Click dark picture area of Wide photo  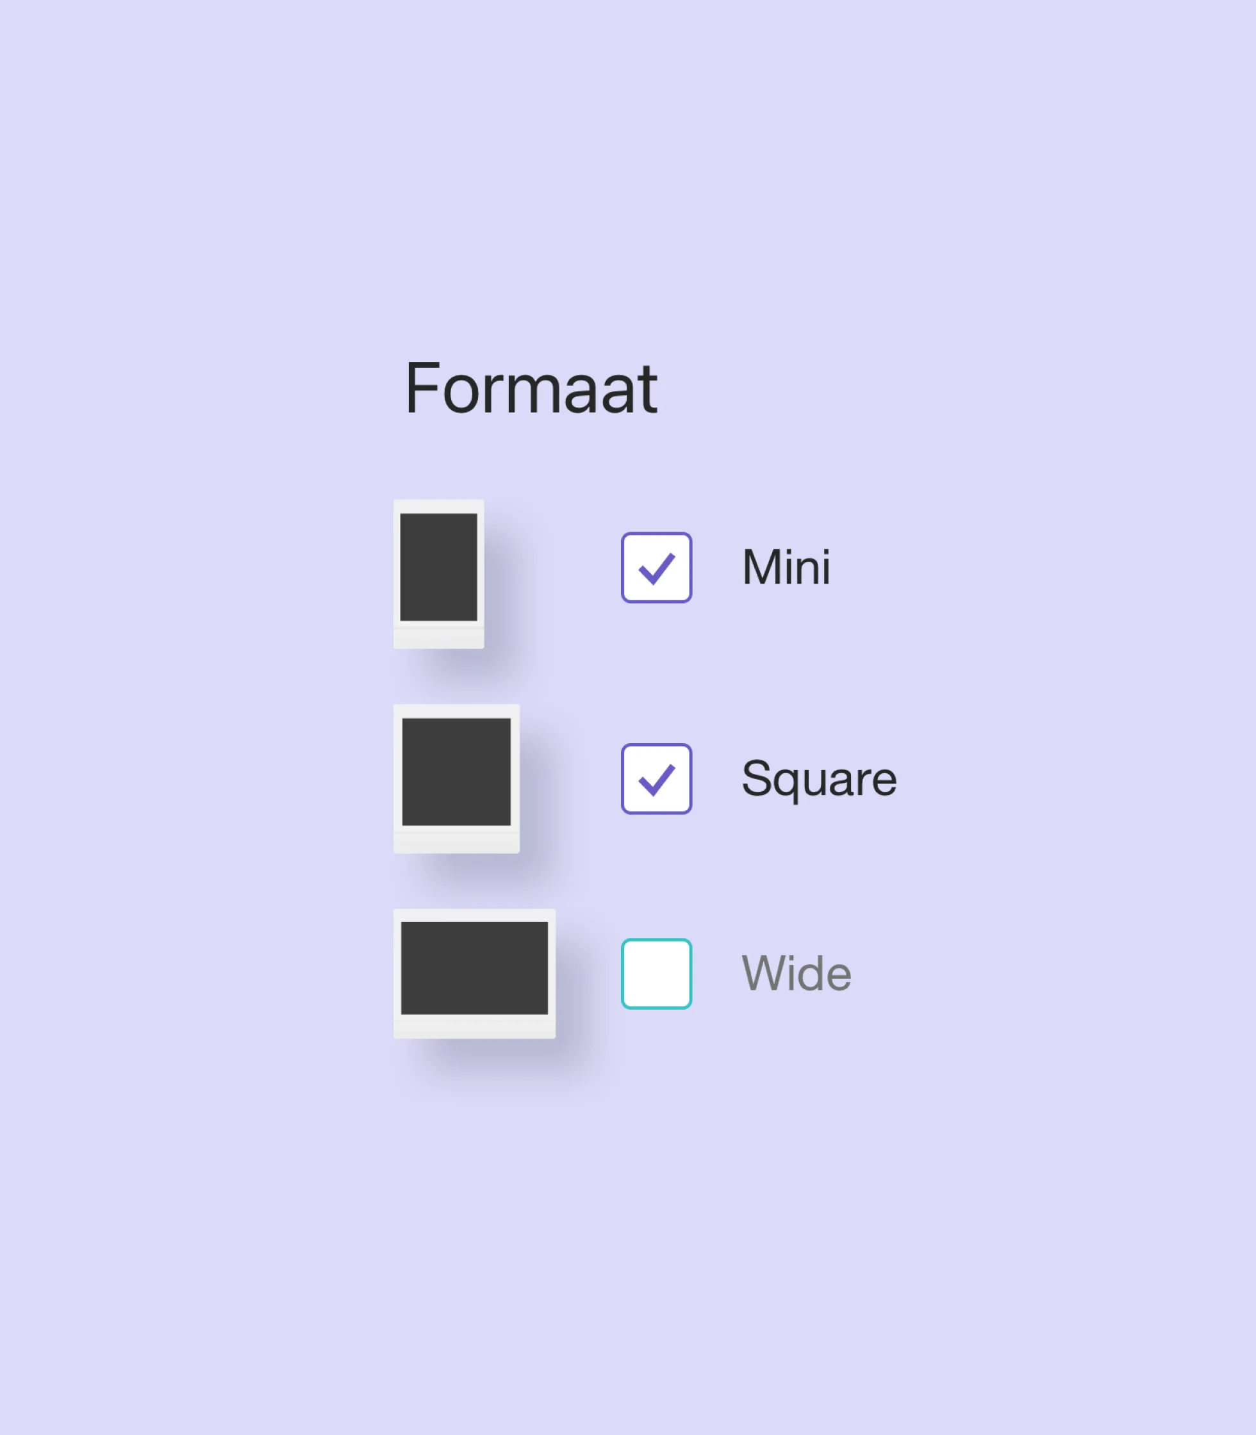coord(474,967)
